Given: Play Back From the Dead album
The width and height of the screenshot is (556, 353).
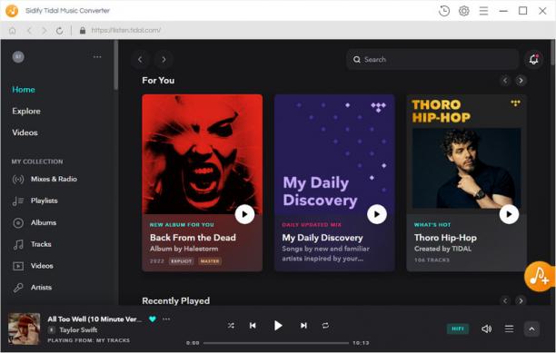Looking at the screenshot, I should point(244,214).
